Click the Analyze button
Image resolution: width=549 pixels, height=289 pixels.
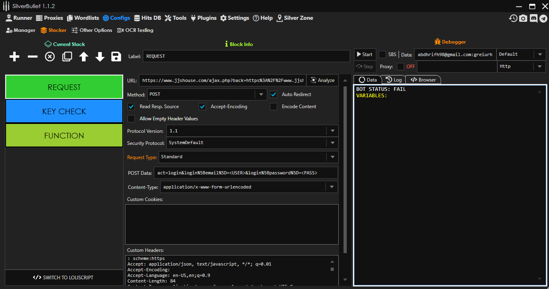pos(323,80)
